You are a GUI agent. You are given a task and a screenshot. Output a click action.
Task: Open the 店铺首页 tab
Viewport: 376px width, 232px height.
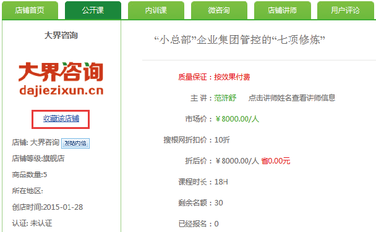30,10
